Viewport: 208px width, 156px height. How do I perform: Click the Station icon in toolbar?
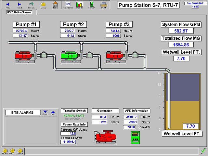92,4
